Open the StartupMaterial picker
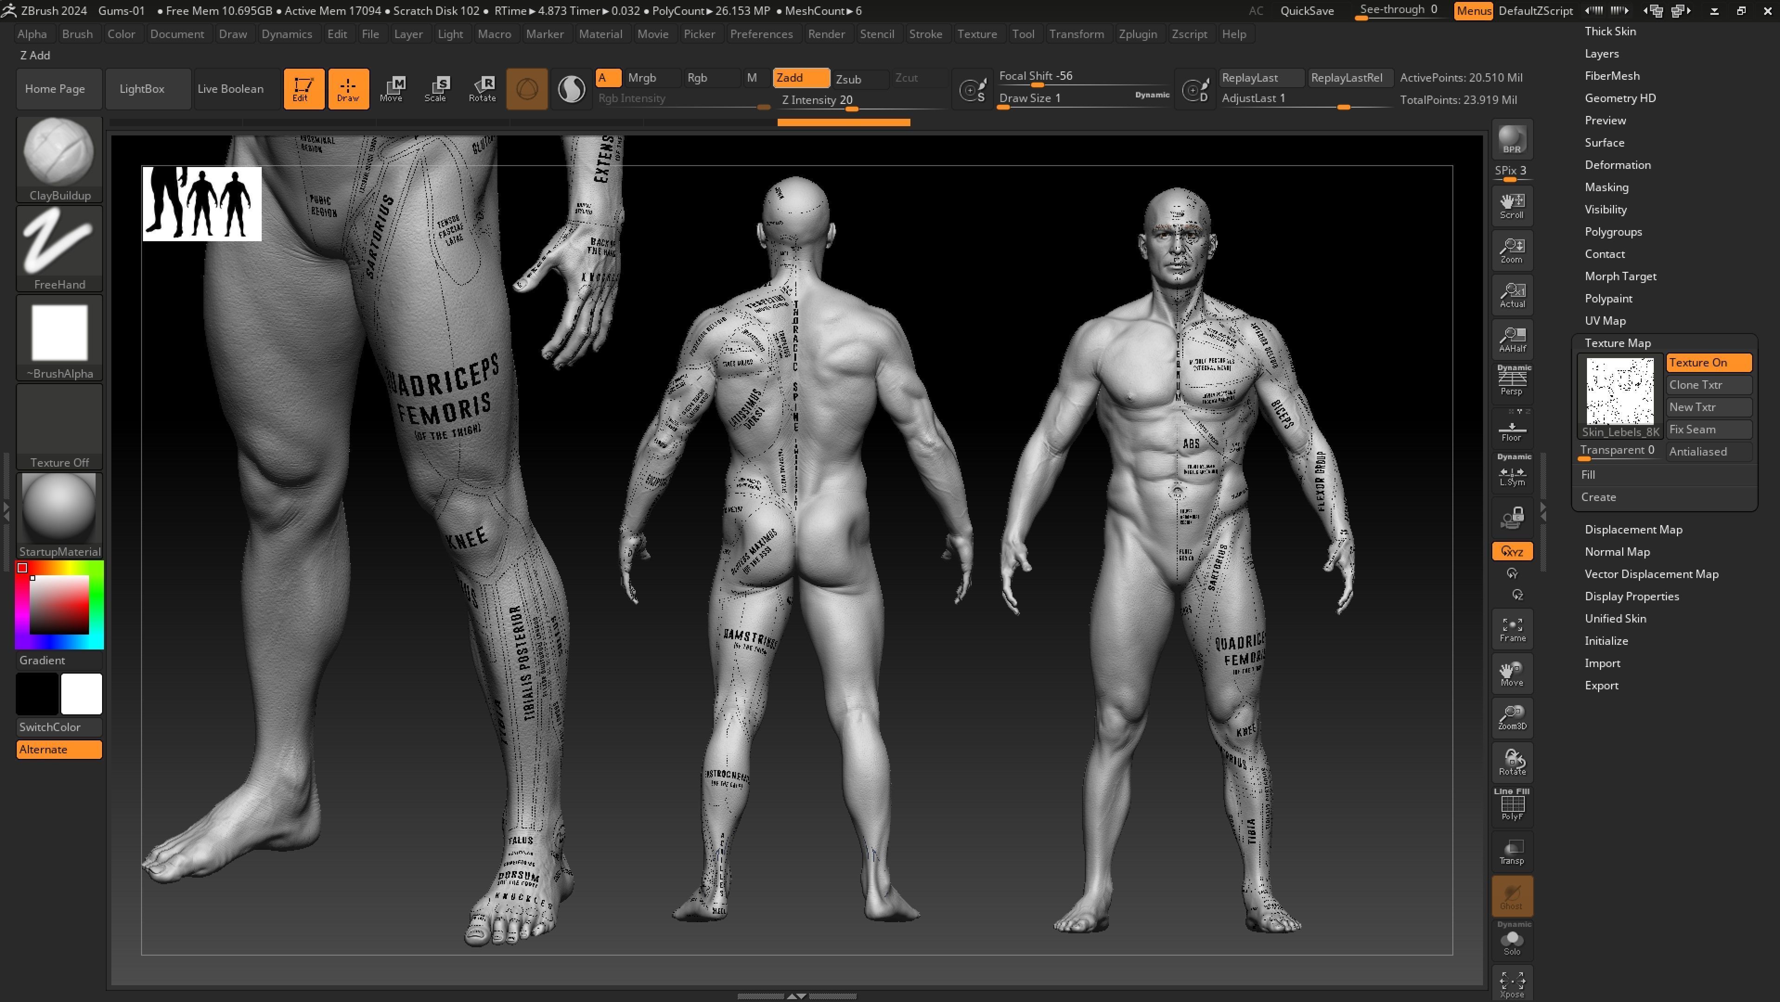1780x1002 pixels. pyautogui.click(x=59, y=516)
